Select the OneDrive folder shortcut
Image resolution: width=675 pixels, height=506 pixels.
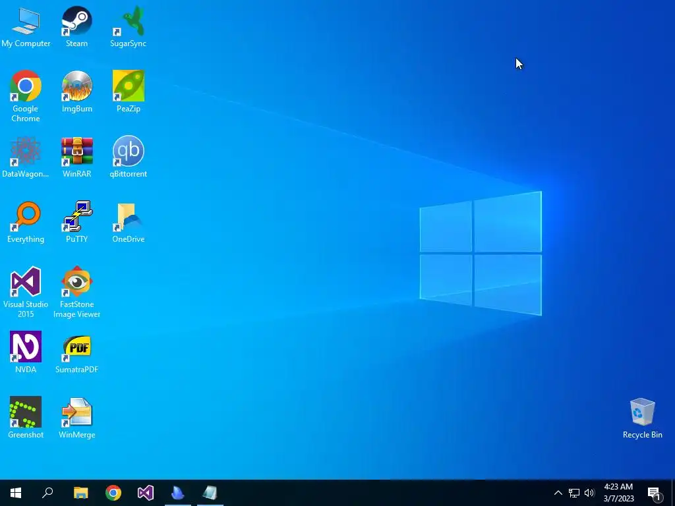tap(129, 222)
